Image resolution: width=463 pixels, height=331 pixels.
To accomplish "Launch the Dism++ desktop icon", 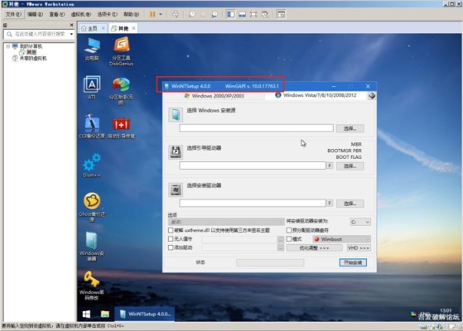I will tap(92, 165).
